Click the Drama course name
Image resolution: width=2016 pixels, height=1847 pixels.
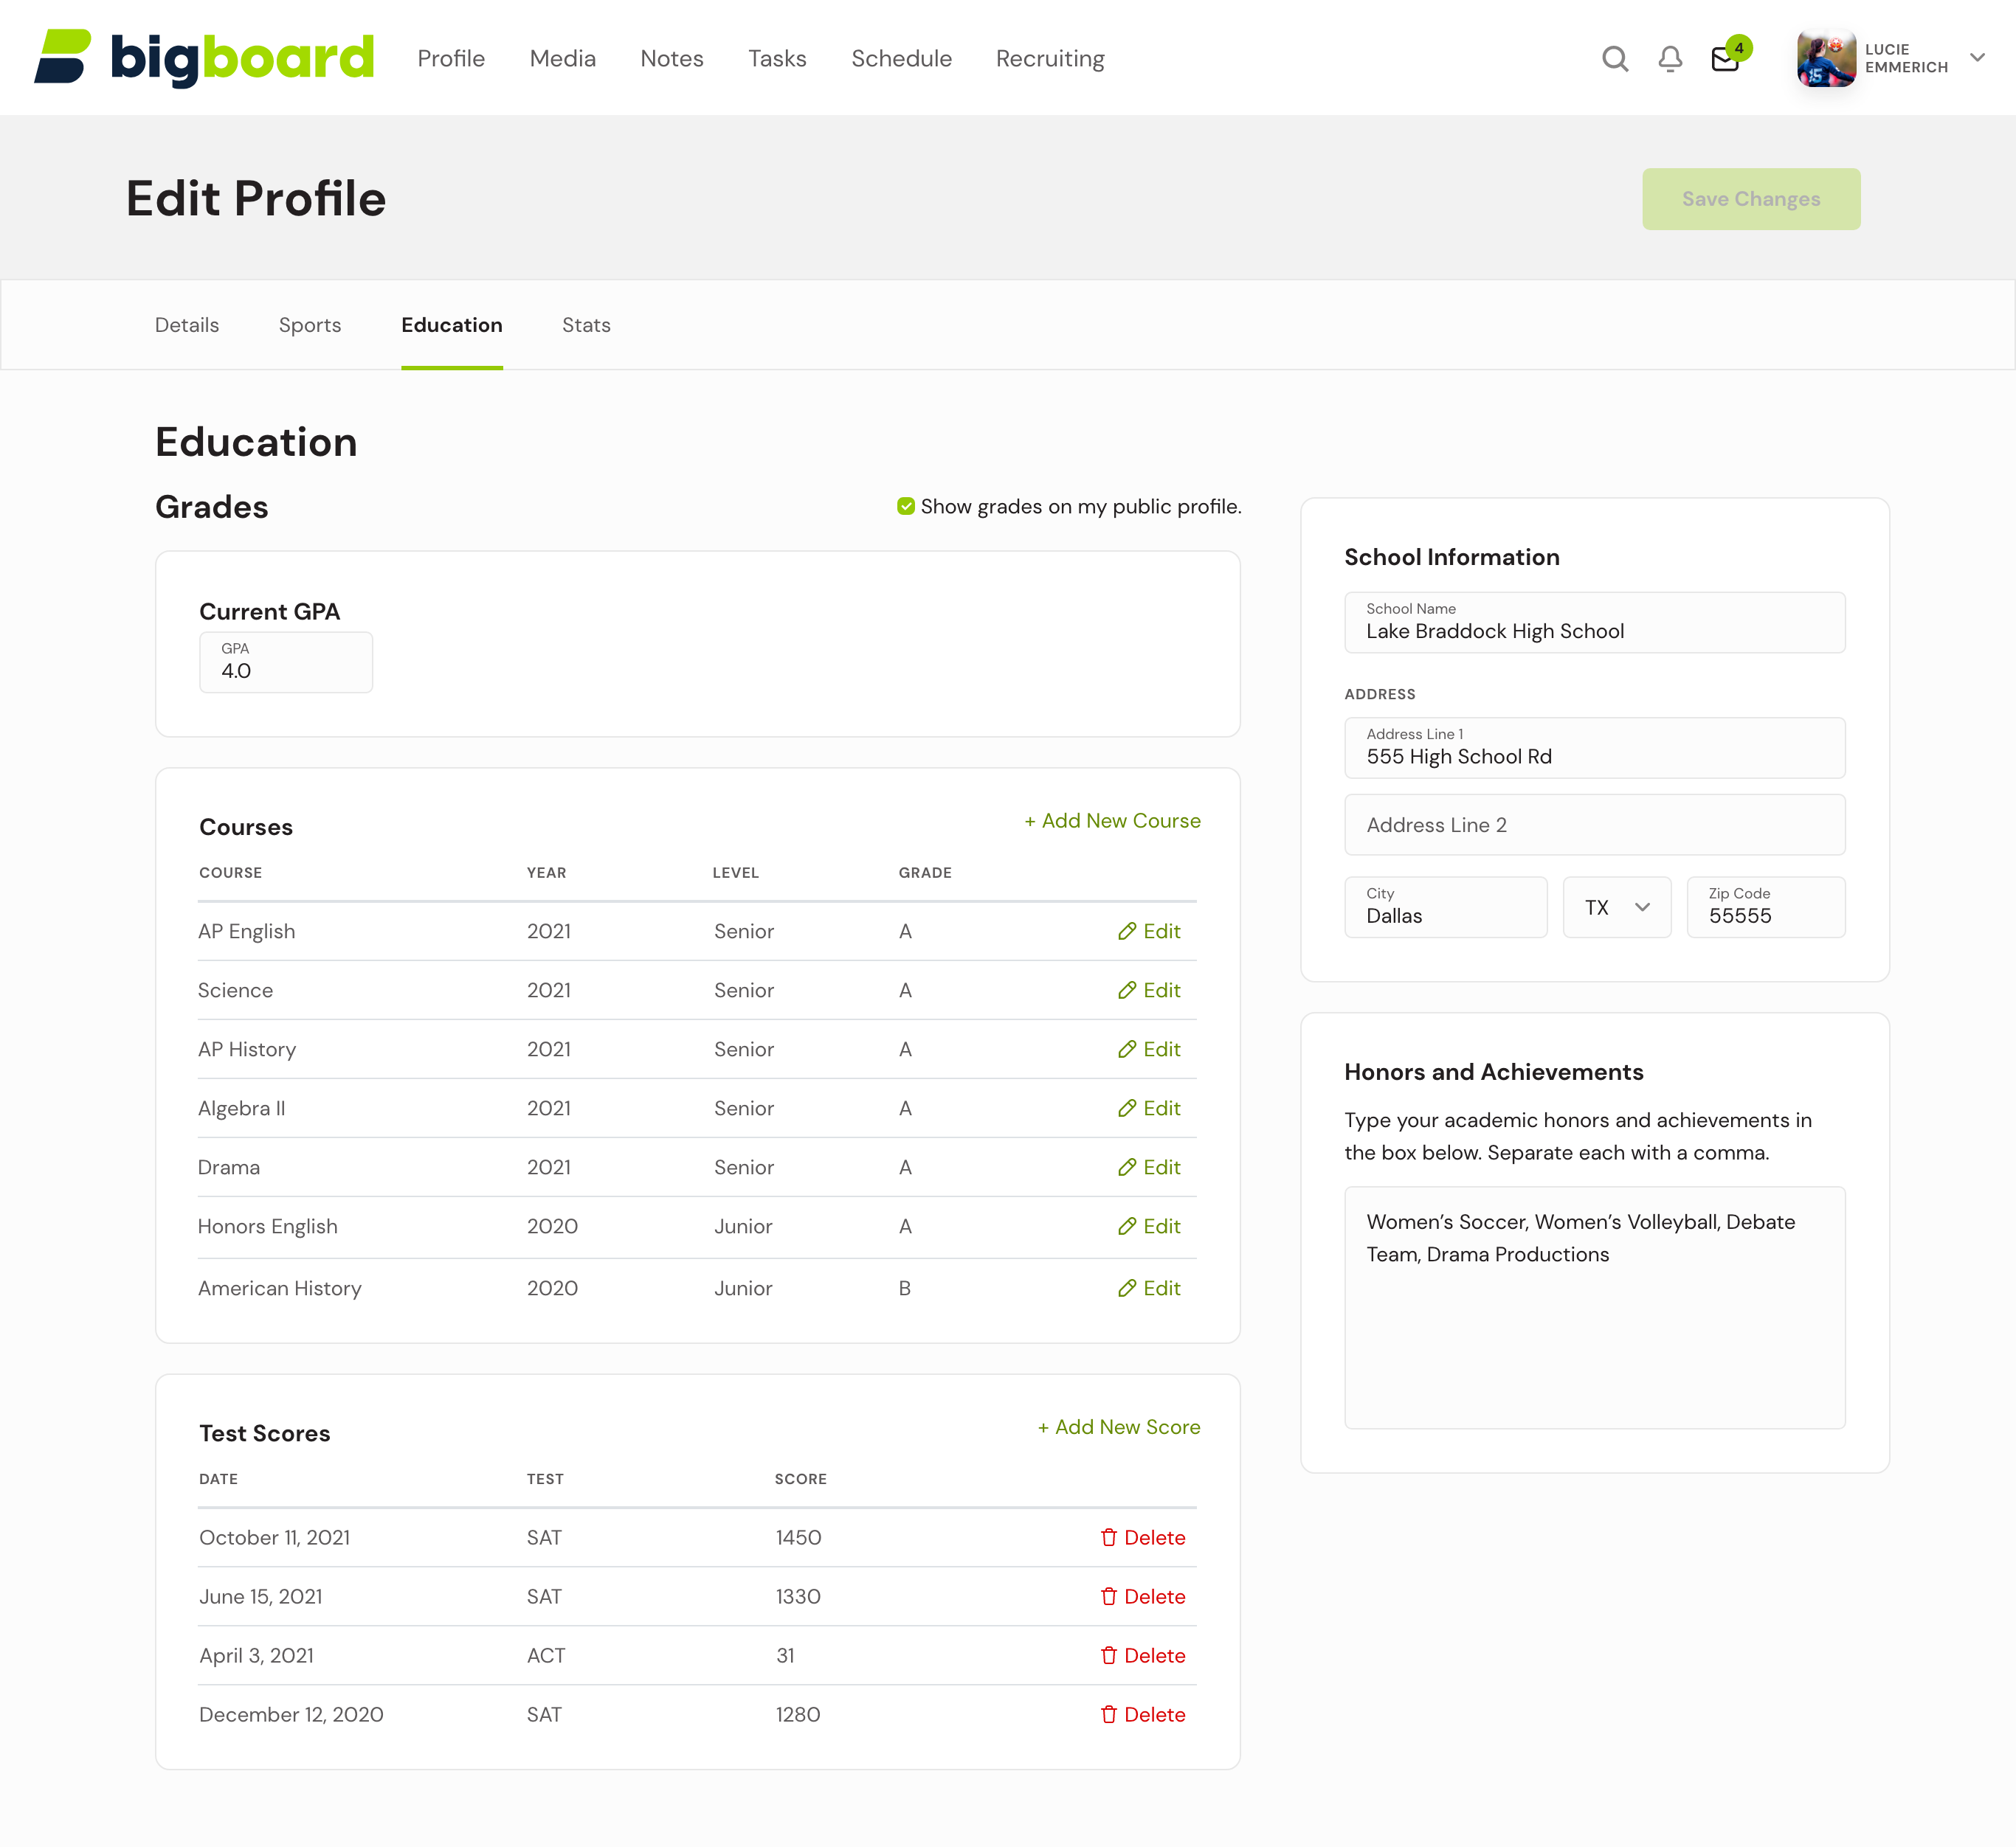[x=229, y=1168]
